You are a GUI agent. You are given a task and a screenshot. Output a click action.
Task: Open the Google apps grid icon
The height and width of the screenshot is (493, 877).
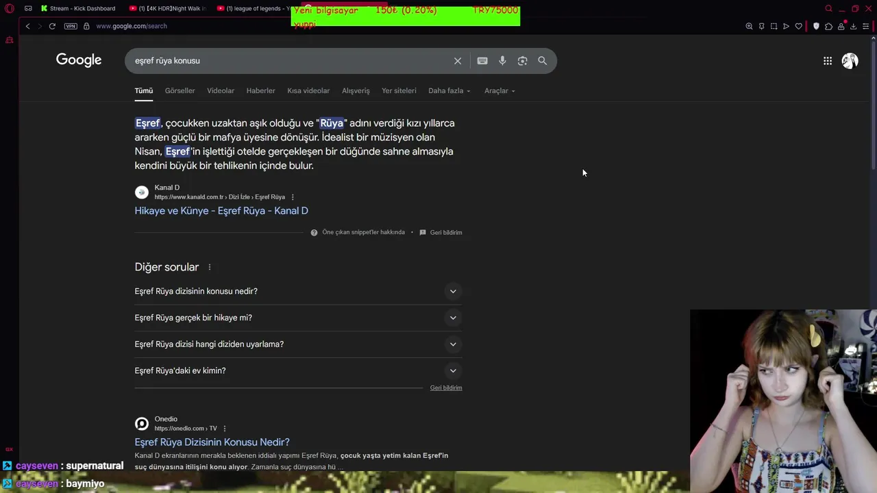pos(828,61)
